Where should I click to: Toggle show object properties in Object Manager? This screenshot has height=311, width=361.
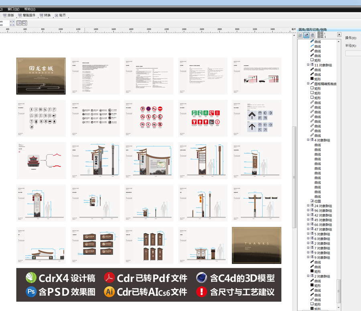coord(300,35)
